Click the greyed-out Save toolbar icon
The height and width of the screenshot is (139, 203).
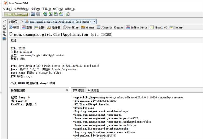[38, 14]
